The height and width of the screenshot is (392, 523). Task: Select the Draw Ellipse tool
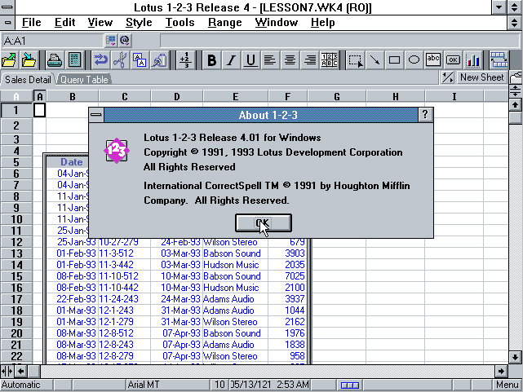(414, 60)
